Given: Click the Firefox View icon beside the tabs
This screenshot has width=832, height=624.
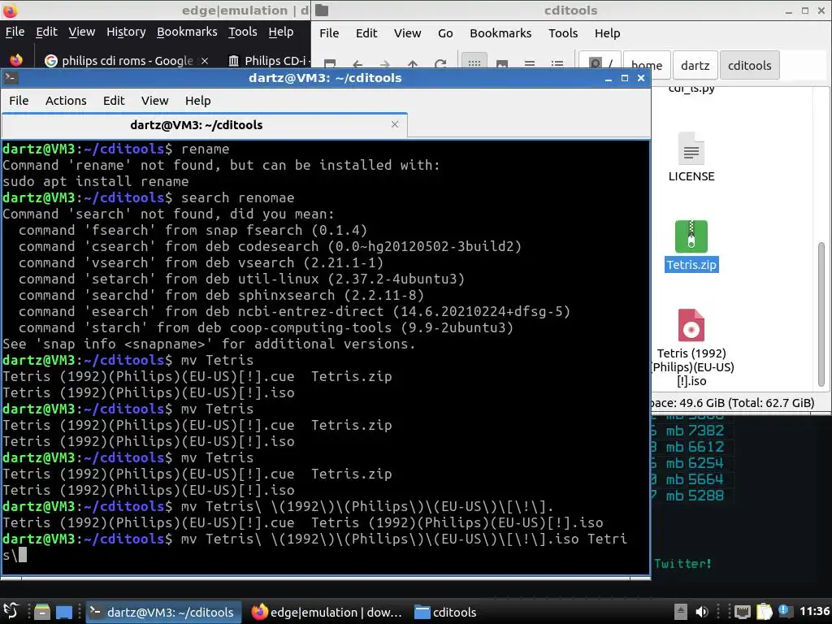Looking at the screenshot, I should (16, 60).
